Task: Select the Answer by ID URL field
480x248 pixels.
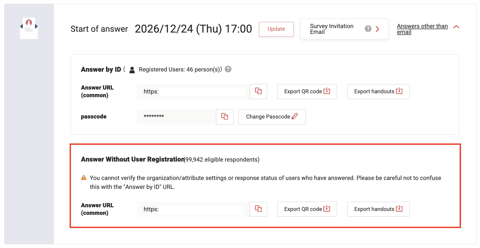Action: (193, 91)
